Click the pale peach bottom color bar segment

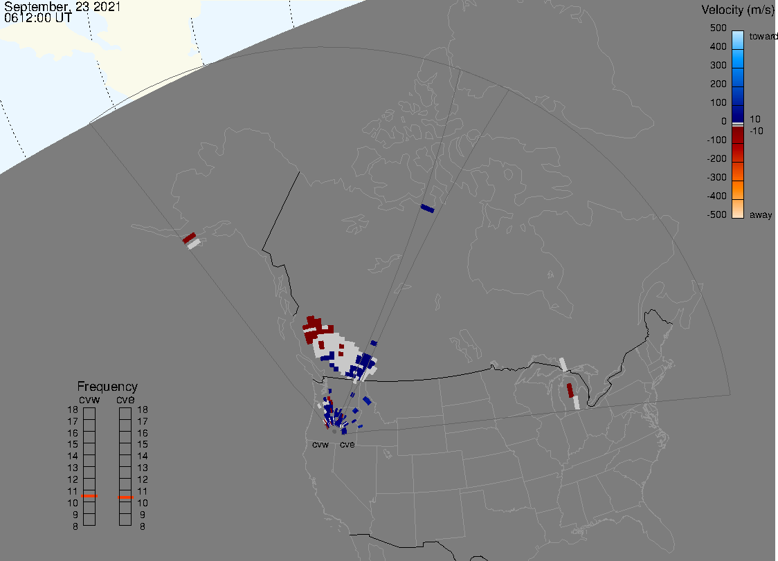coord(738,209)
